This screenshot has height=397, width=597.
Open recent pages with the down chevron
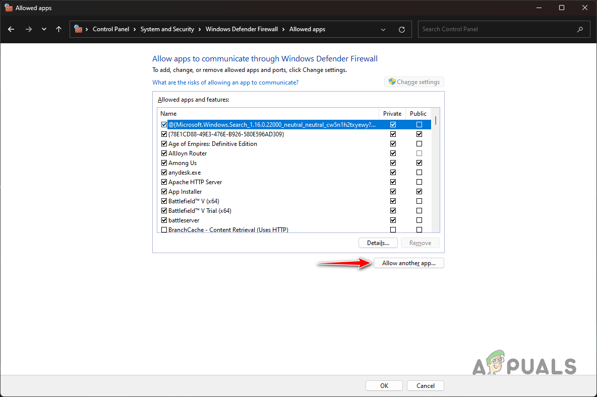point(44,29)
